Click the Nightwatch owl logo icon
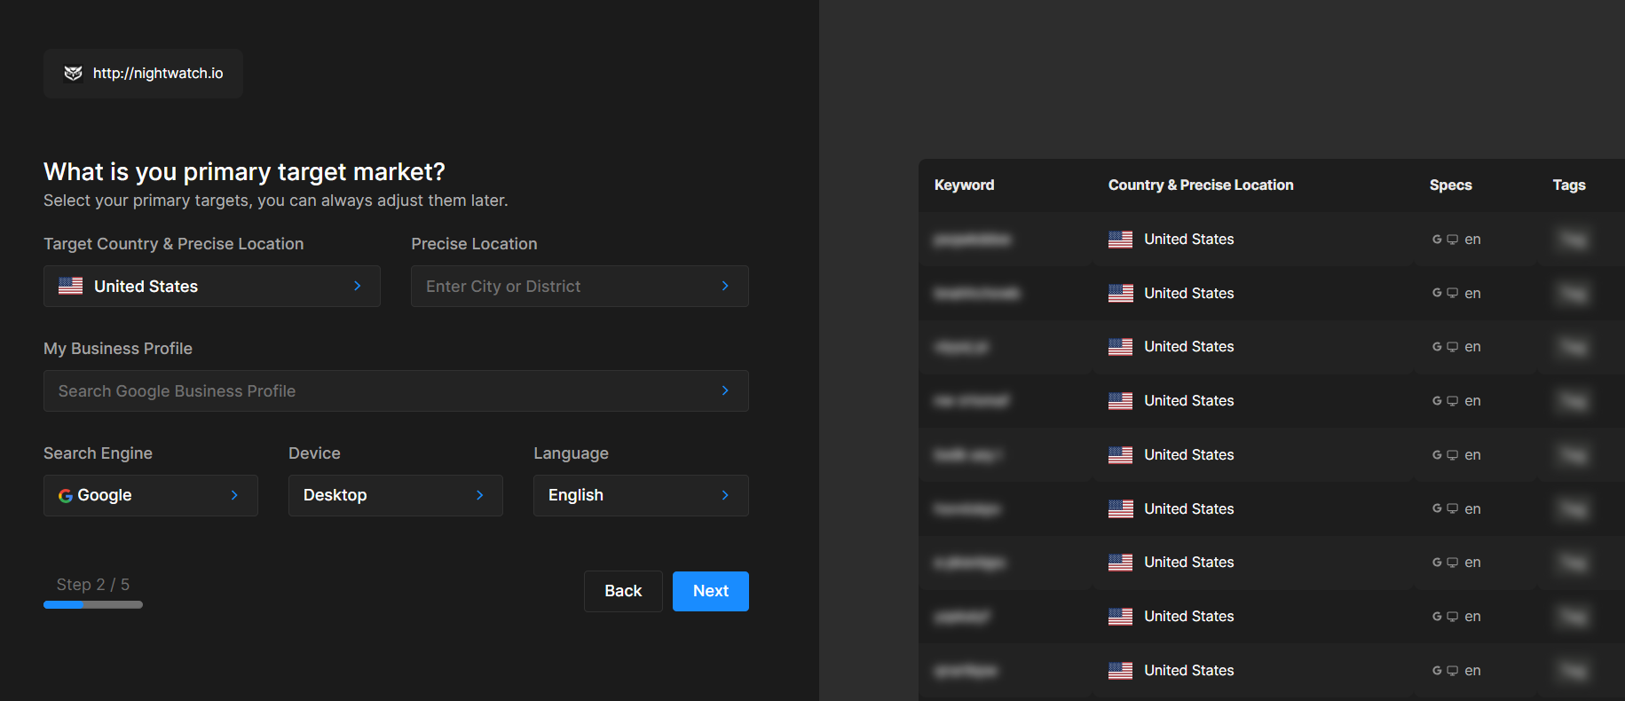 tap(73, 73)
